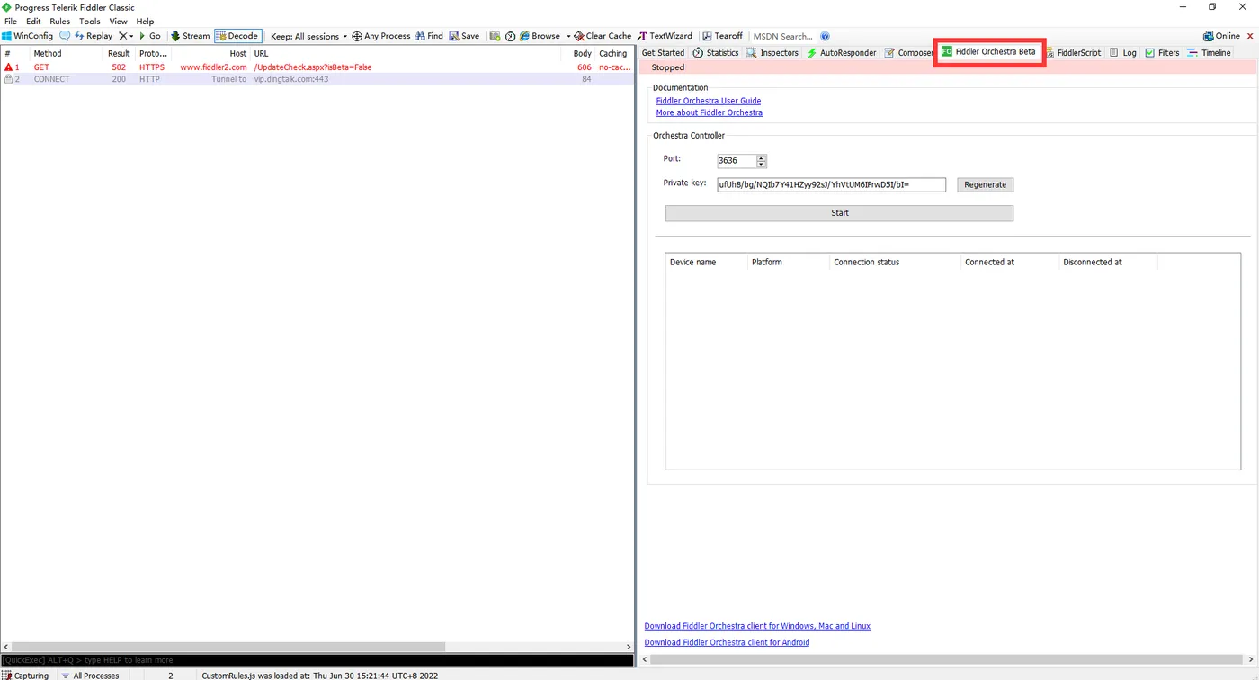The image size is (1259, 680).
Task: Click the Tearoff toolbar button
Action: [x=722, y=36]
